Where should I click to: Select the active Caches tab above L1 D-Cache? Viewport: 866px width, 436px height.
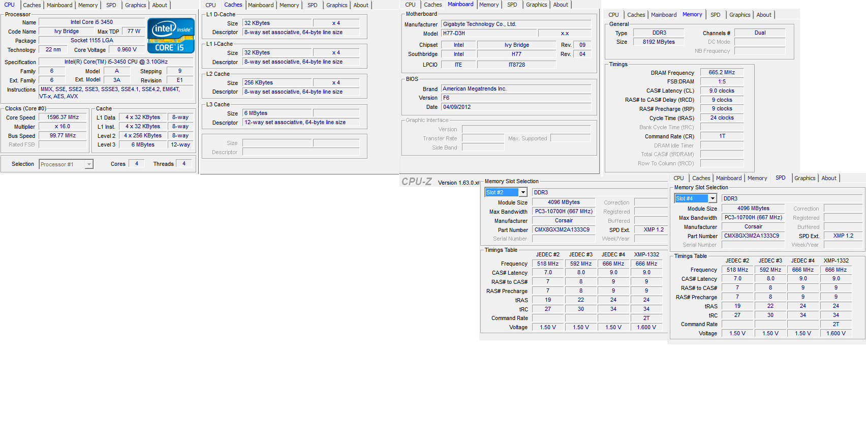pos(233,5)
